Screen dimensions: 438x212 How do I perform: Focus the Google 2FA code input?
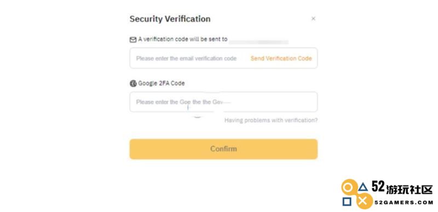coord(223,102)
